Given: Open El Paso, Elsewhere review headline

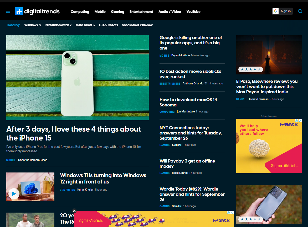Looking at the screenshot, I should (x=267, y=87).
